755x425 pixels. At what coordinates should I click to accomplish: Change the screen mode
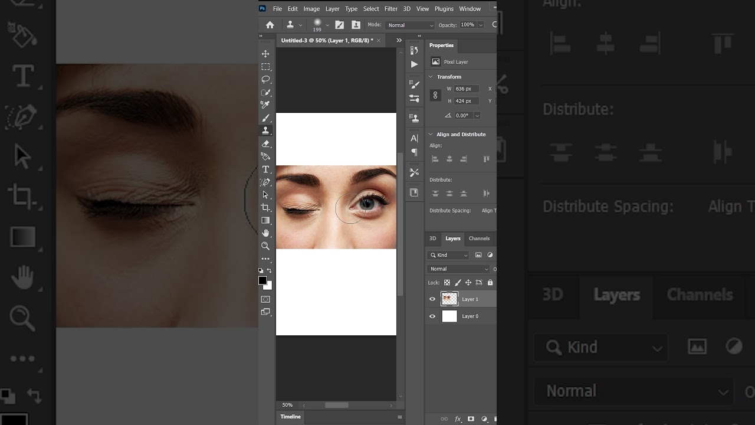pos(265,312)
